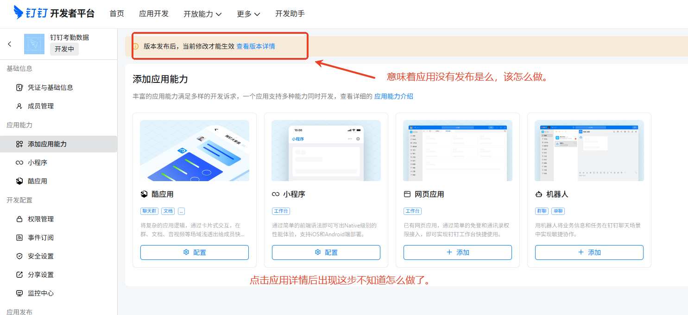Screen dimensions: 688x315
Task: Select 权限管理 in sidebar
Action: coord(58,219)
